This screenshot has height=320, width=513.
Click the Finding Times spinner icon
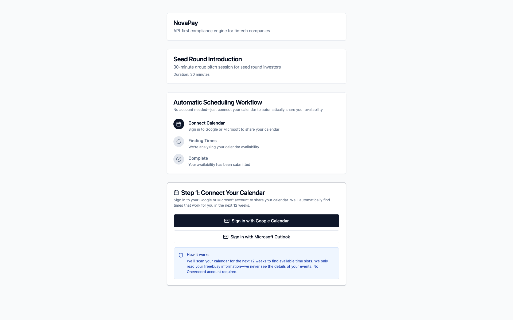pos(179,142)
